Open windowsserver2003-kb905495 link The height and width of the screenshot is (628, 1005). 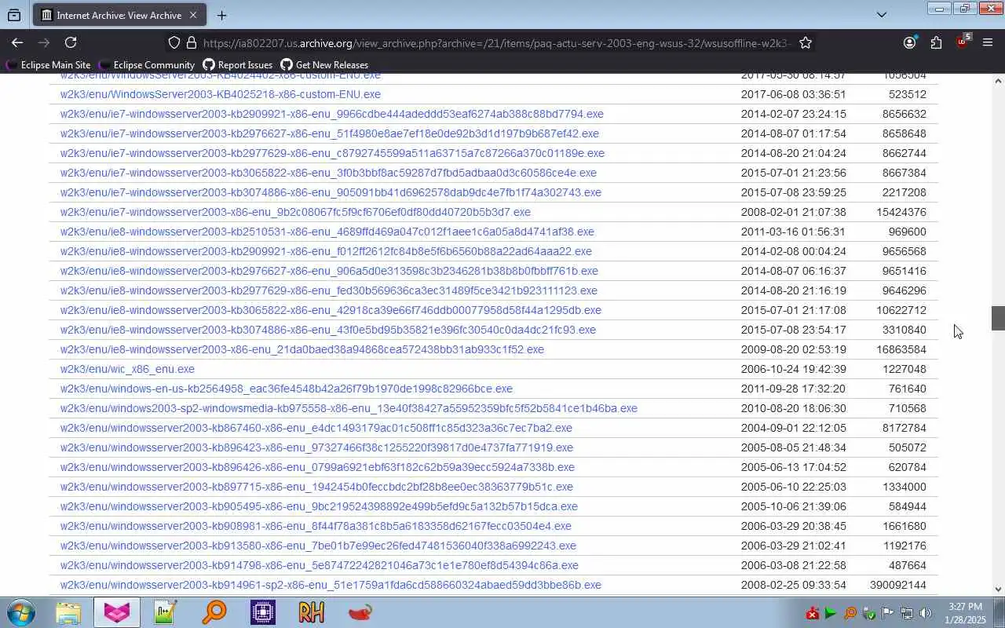(x=319, y=506)
